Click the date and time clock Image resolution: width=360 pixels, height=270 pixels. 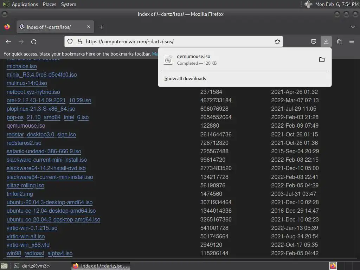tap(337, 4)
